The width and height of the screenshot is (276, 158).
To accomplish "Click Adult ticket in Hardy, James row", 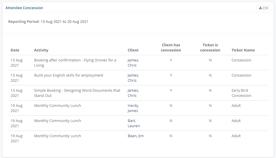I will coord(236,106).
